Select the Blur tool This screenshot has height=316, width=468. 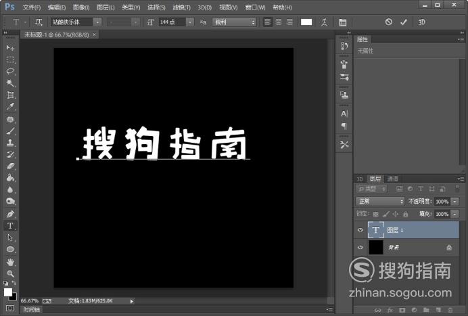[x=10, y=189]
